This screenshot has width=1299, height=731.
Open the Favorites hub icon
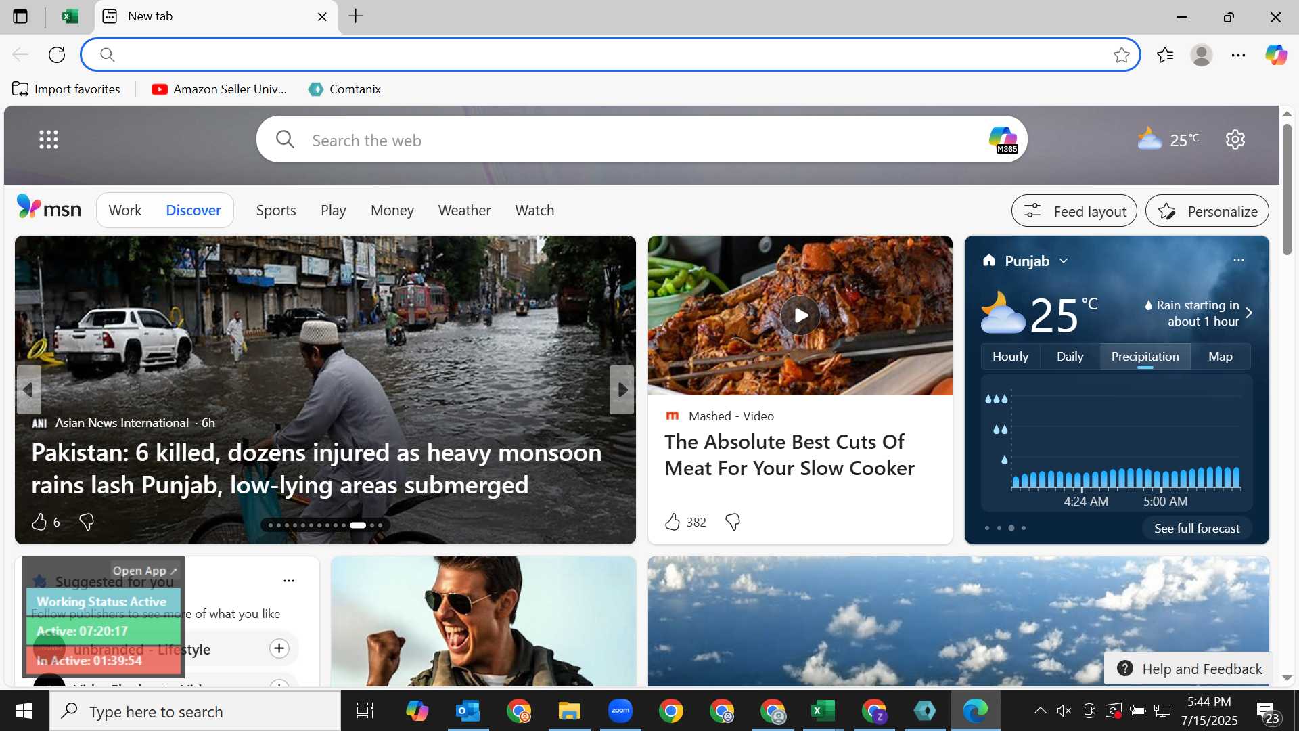1165,55
